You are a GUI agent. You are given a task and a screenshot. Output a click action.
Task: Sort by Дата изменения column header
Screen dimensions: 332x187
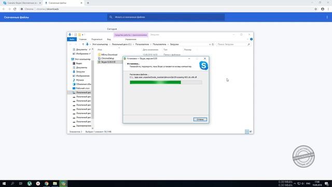pyautogui.click(x=150, y=50)
